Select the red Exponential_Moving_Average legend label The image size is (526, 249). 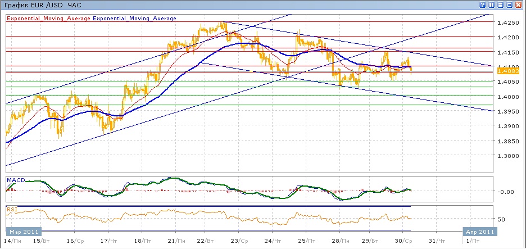(49, 18)
